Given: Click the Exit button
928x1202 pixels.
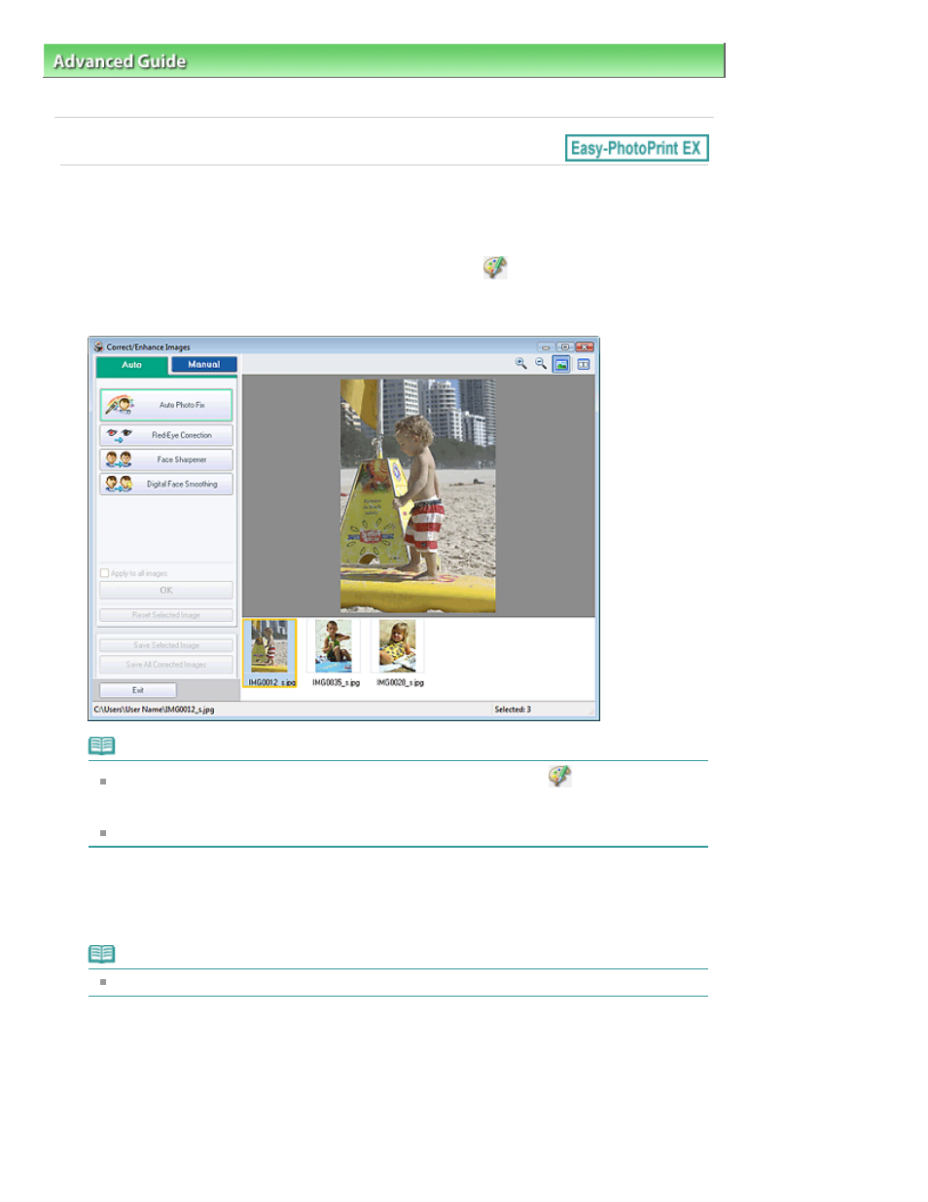Looking at the screenshot, I should (x=138, y=690).
